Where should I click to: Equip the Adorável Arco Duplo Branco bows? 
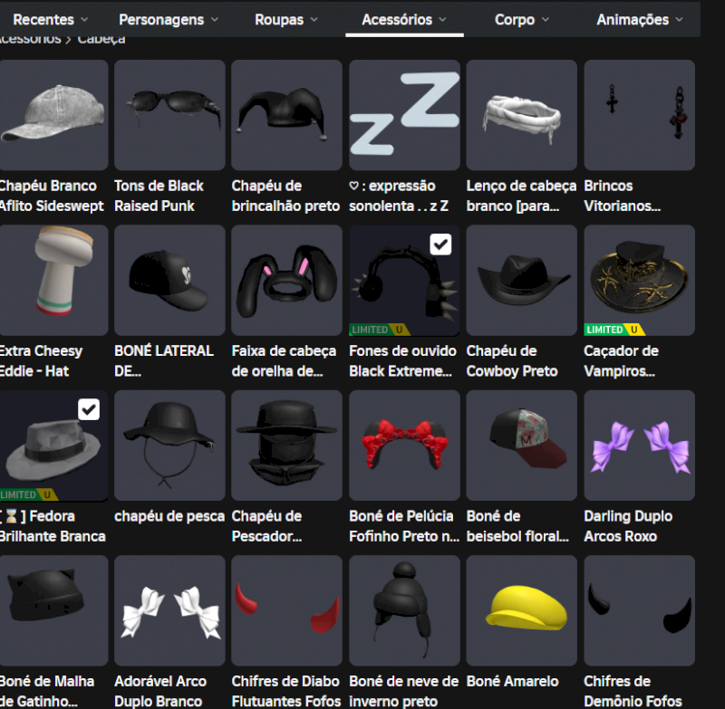pyautogui.click(x=169, y=610)
